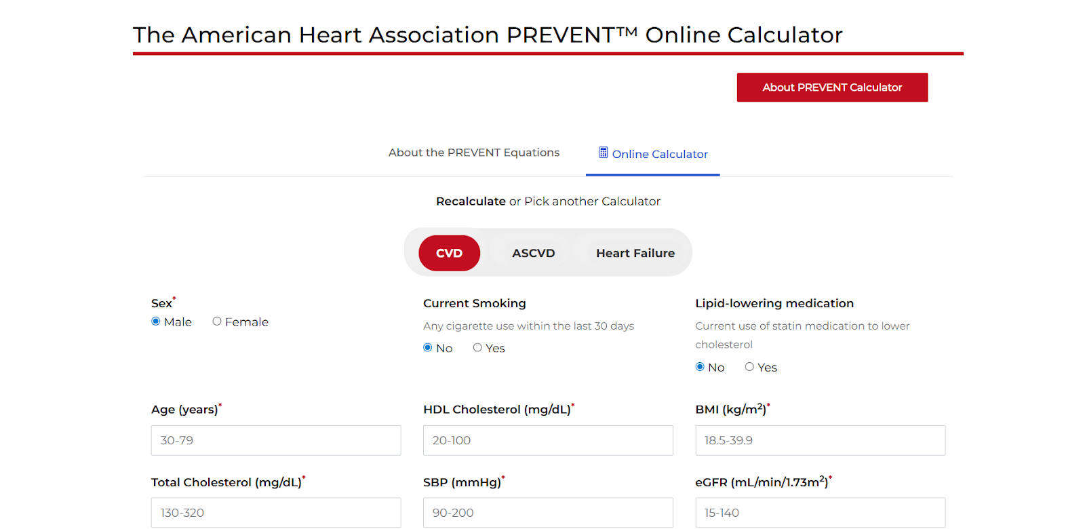Image resolution: width=1085 pixels, height=529 pixels.
Task: Select Female for Sex
Action: point(217,321)
